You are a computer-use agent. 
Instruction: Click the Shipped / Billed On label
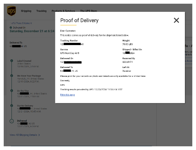tap(132, 50)
